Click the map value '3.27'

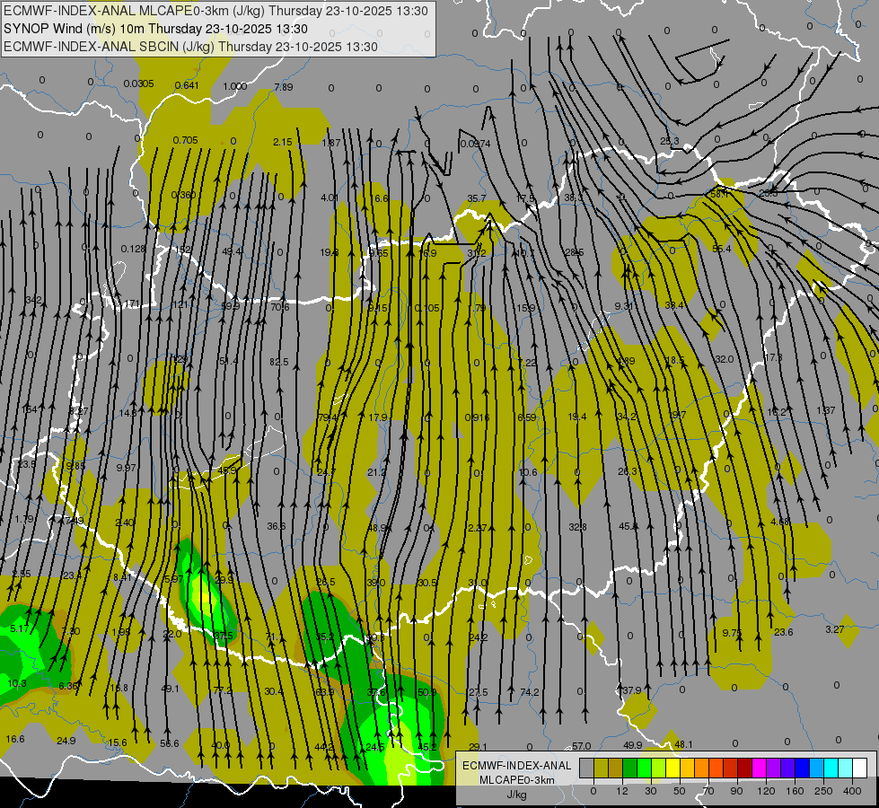(x=835, y=629)
